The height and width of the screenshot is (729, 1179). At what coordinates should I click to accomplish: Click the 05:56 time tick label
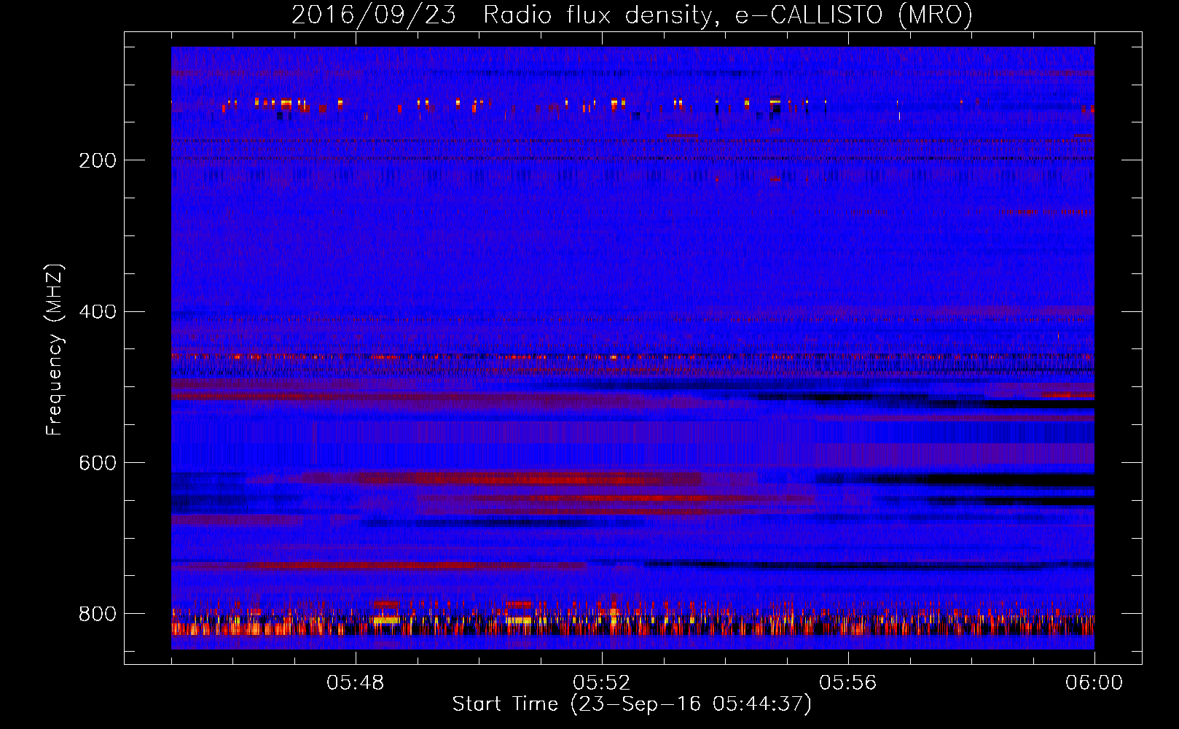click(x=848, y=683)
